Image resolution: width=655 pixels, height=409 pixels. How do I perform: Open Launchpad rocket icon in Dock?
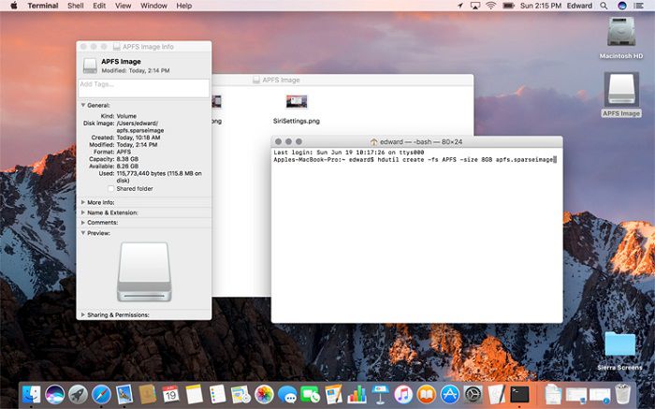(x=78, y=394)
